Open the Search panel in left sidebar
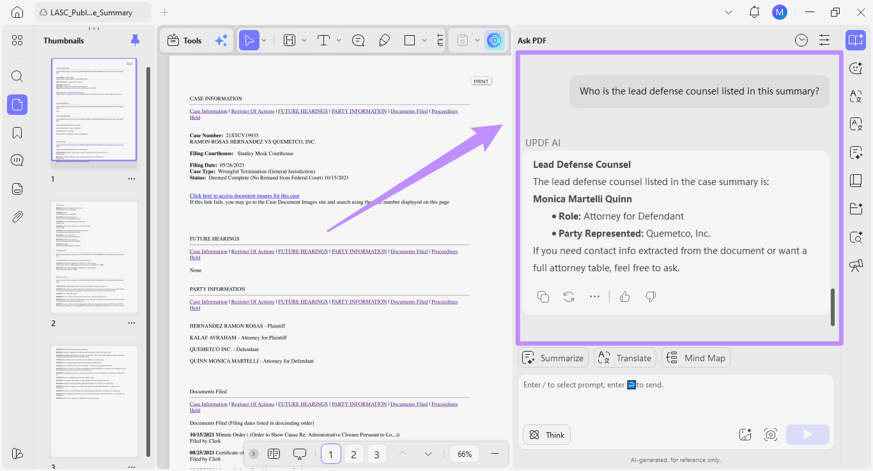Image resolution: width=873 pixels, height=471 pixels. [17, 76]
